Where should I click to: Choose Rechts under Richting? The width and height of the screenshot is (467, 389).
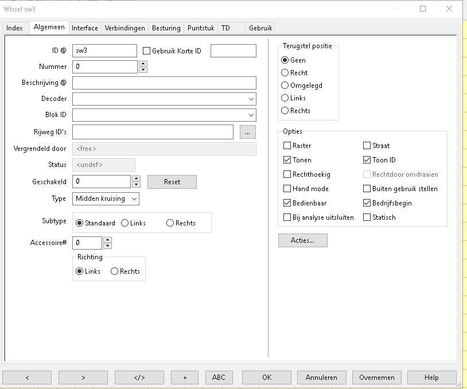tap(115, 271)
